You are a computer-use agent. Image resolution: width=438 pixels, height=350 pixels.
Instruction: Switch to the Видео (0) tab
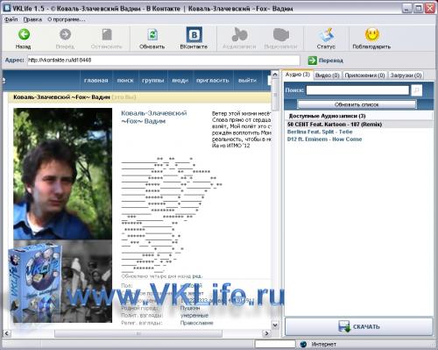[327, 75]
